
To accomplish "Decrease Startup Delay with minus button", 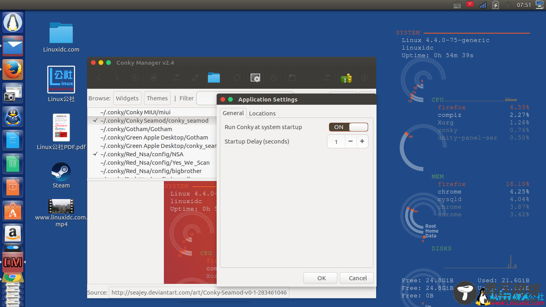I will click(x=351, y=142).
